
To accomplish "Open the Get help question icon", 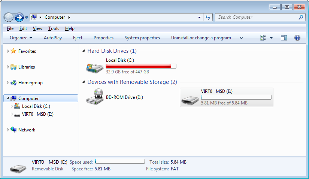I will (x=297, y=38).
